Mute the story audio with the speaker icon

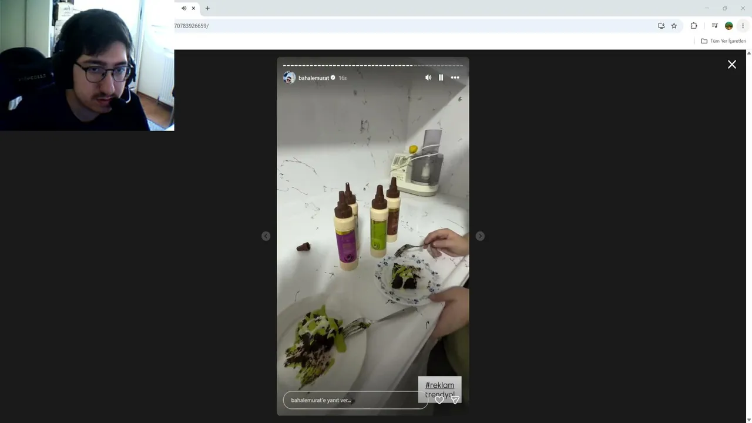tap(428, 78)
